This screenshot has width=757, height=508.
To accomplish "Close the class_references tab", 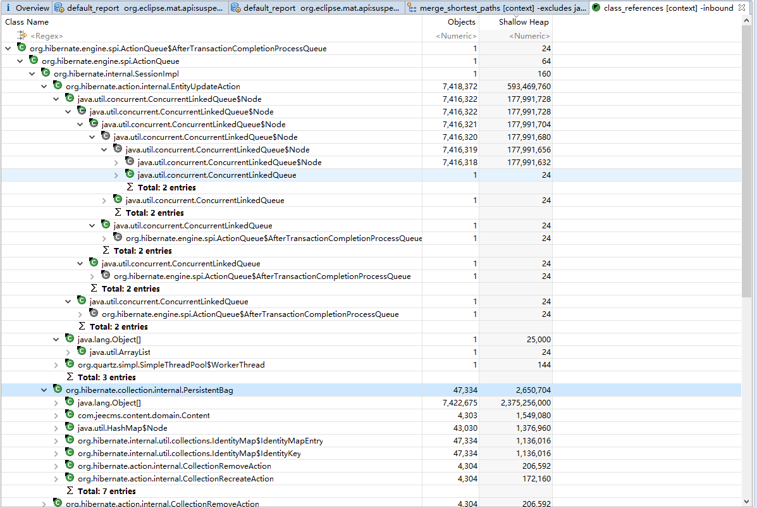I will point(742,8).
